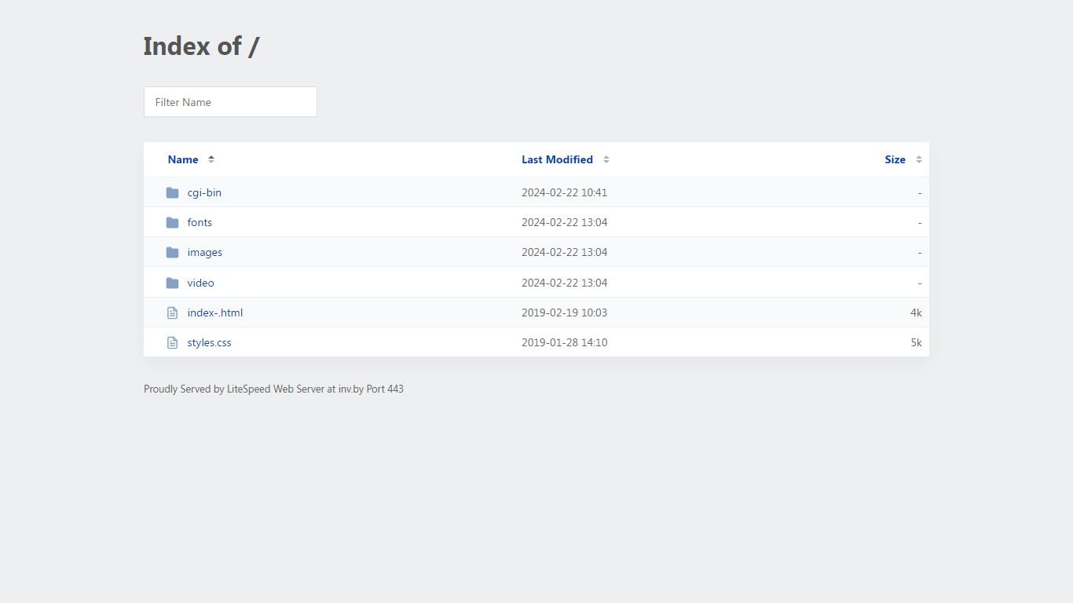The width and height of the screenshot is (1073, 603).
Task: Click the sort arrows beside Last Modified
Action: click(x=606, y=159)
